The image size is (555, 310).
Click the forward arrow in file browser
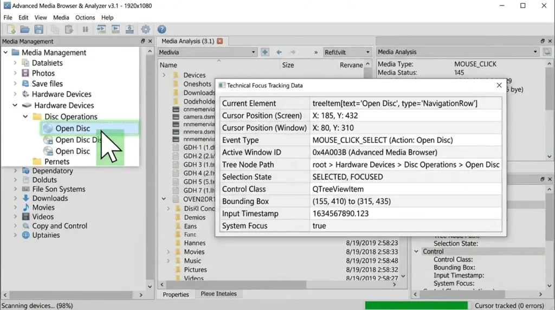point(292,52)
